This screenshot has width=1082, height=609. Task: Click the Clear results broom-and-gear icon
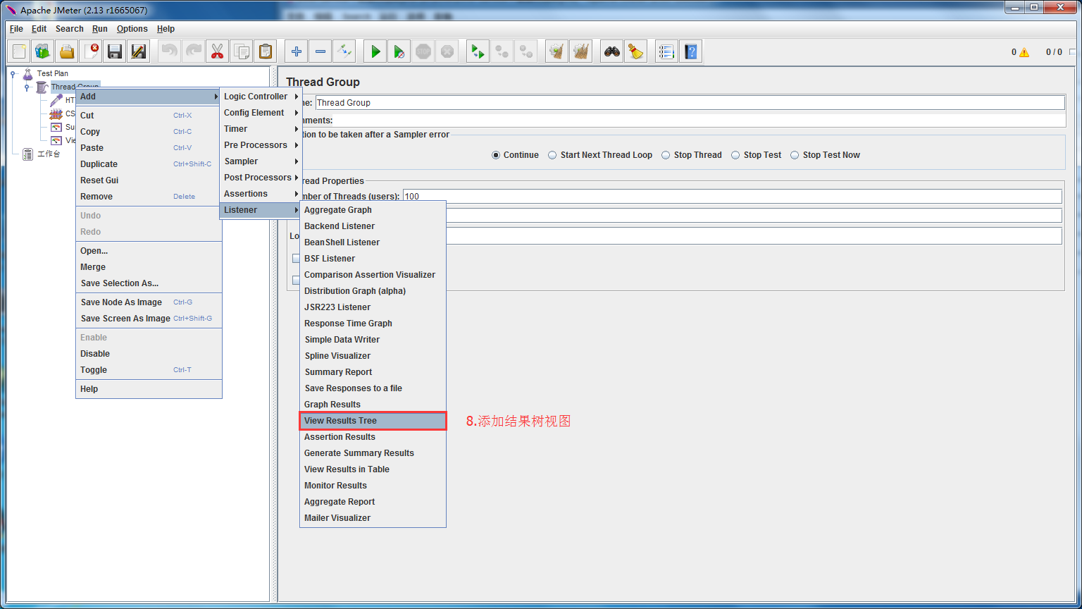(x=557, y=51)
